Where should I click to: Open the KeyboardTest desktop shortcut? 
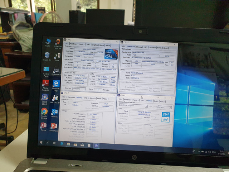[x=56, y=72]
